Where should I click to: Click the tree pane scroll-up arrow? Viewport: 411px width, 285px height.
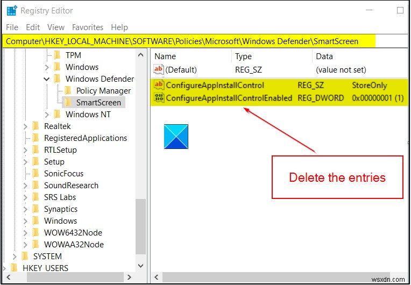tap(141, 55)
